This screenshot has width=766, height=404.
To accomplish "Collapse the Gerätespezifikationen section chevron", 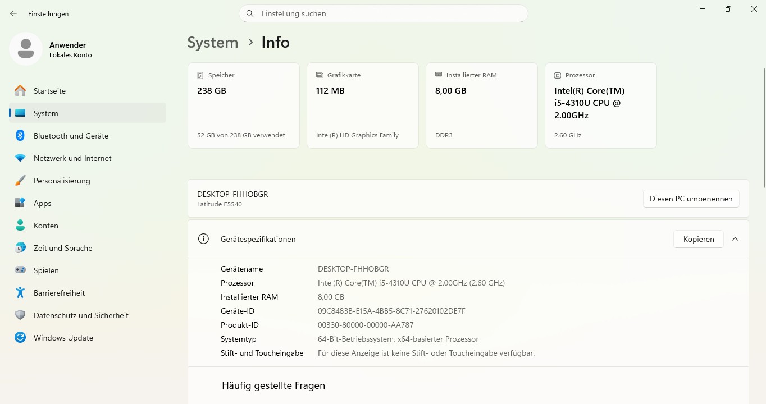I will [735, 239].
